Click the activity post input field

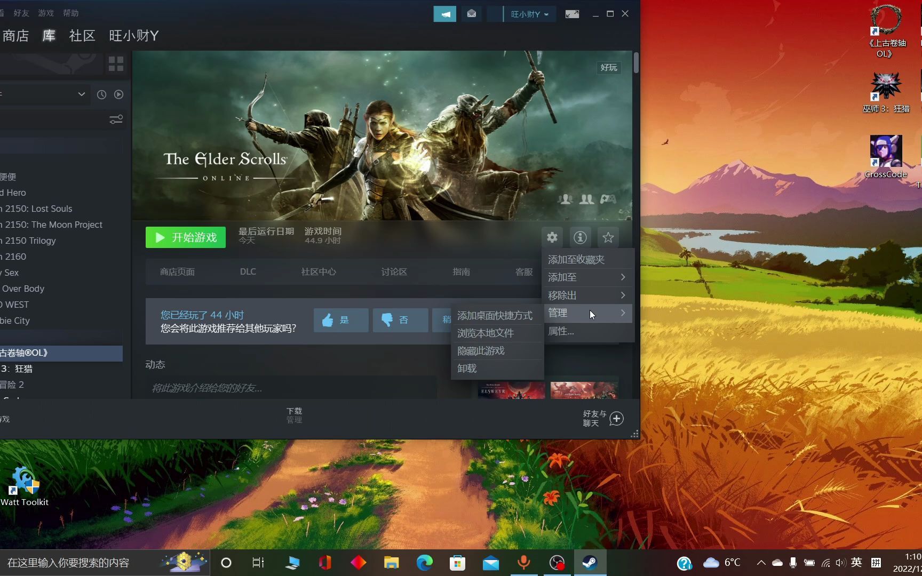point(291,388)
